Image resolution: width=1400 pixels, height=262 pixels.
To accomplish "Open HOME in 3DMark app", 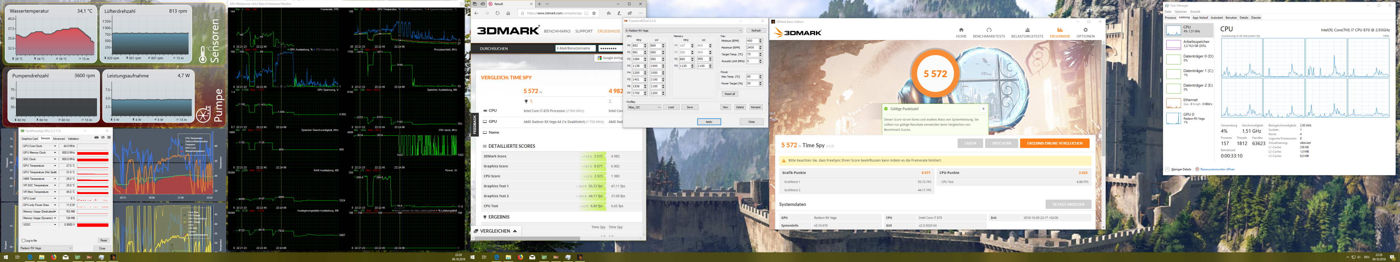I will pyautogui.click(x=961, y=33).
